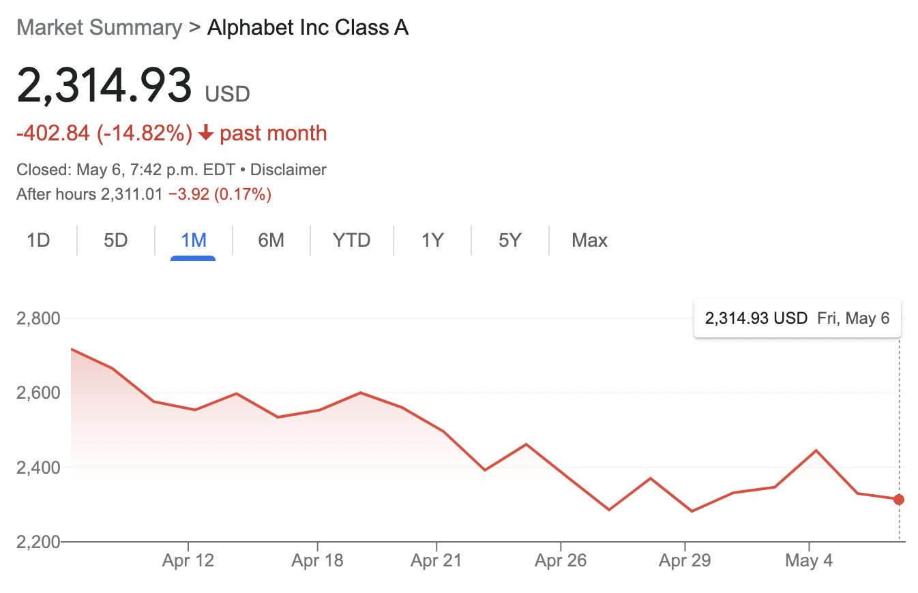The width and height of the screenshot is (918, 593).
Task: Select the 1M time range tab
Action: pos(194,241)
